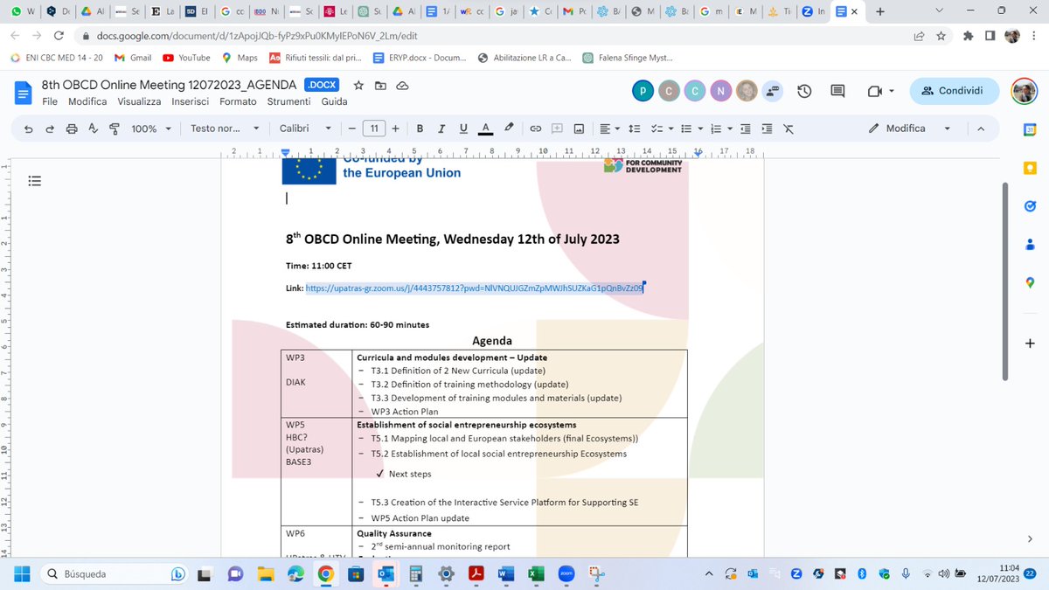Open version history clock icon
1049x590 pixels.
coord(805,91)
